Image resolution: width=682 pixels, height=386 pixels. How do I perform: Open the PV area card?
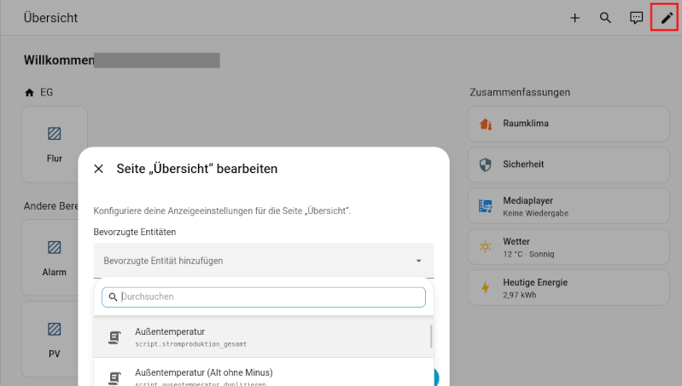click(55, 338)
